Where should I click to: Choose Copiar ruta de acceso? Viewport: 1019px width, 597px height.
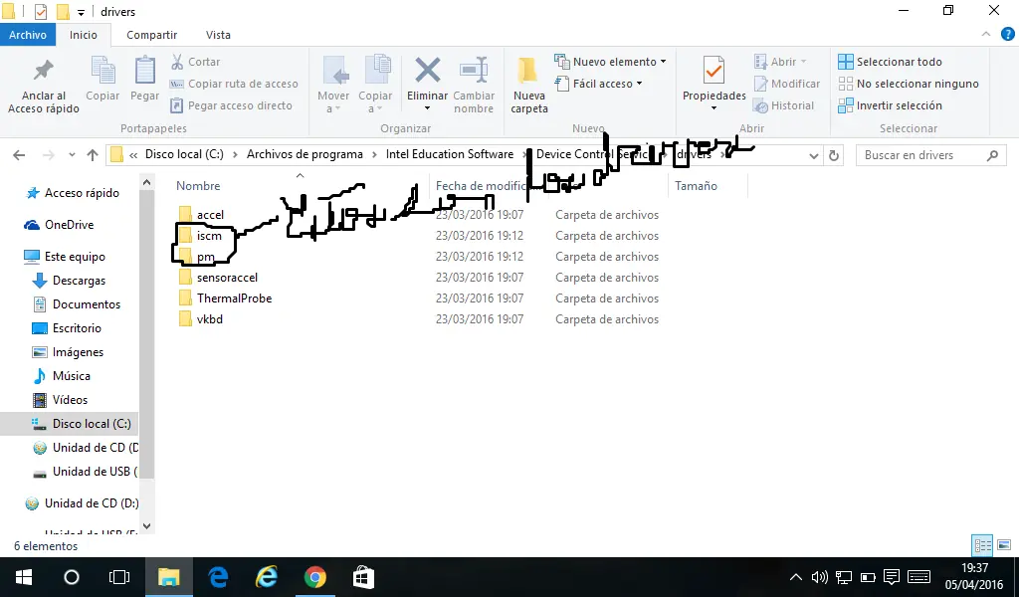click(x=234, y=84)
